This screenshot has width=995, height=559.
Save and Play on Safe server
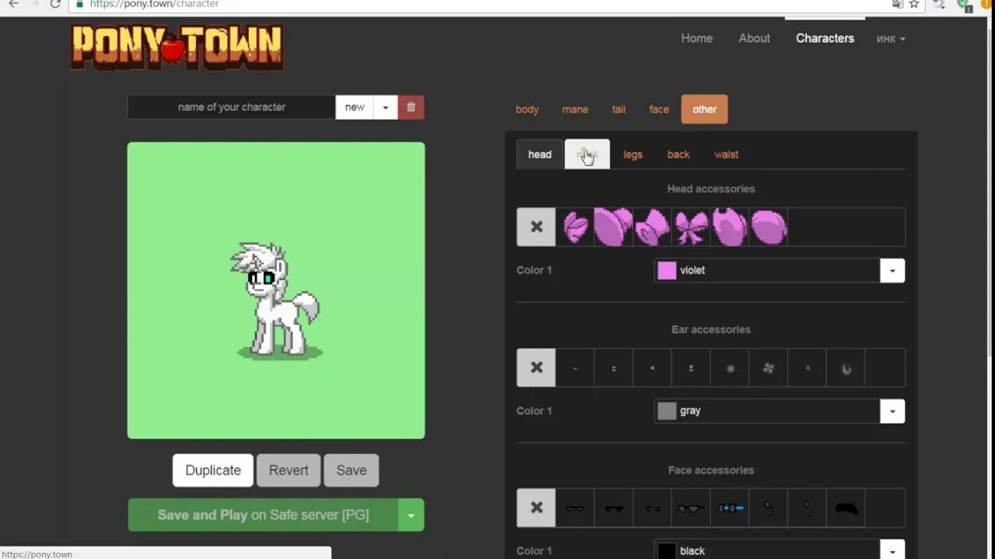click(x=263, y=515)
